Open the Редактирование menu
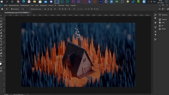 pos(14,5)
